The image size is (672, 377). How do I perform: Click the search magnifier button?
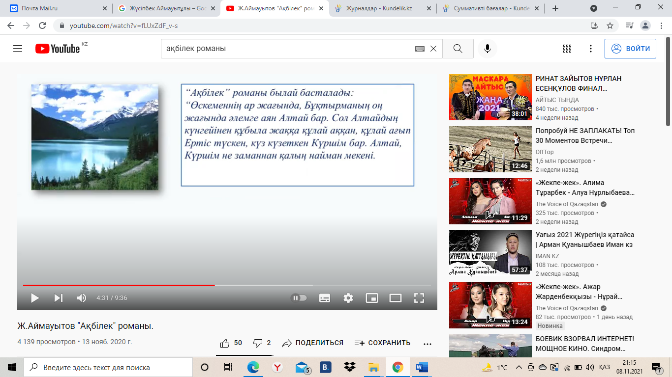[x=458, y=49]
